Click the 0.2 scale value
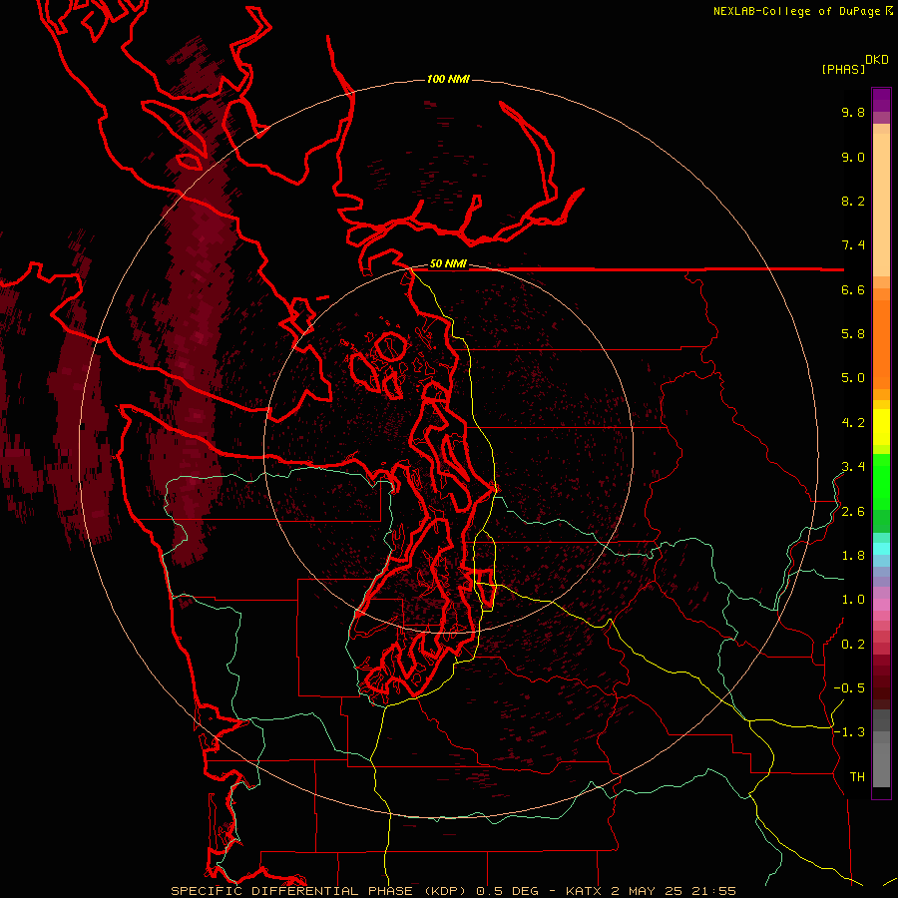 853,645
